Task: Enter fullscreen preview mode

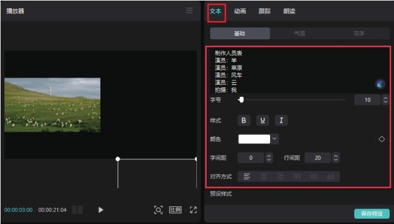Action: tap(193, 210)
